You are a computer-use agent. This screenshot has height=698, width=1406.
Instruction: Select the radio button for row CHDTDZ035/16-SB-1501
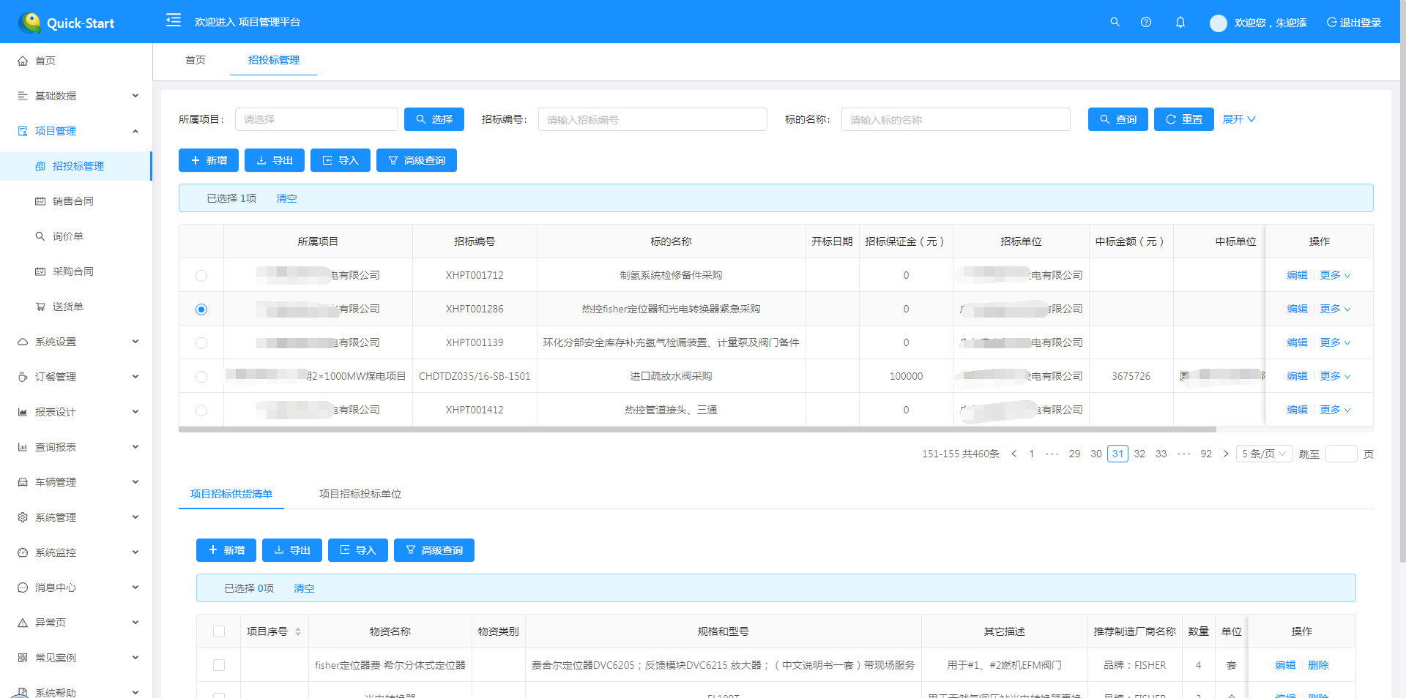(201, 376)
